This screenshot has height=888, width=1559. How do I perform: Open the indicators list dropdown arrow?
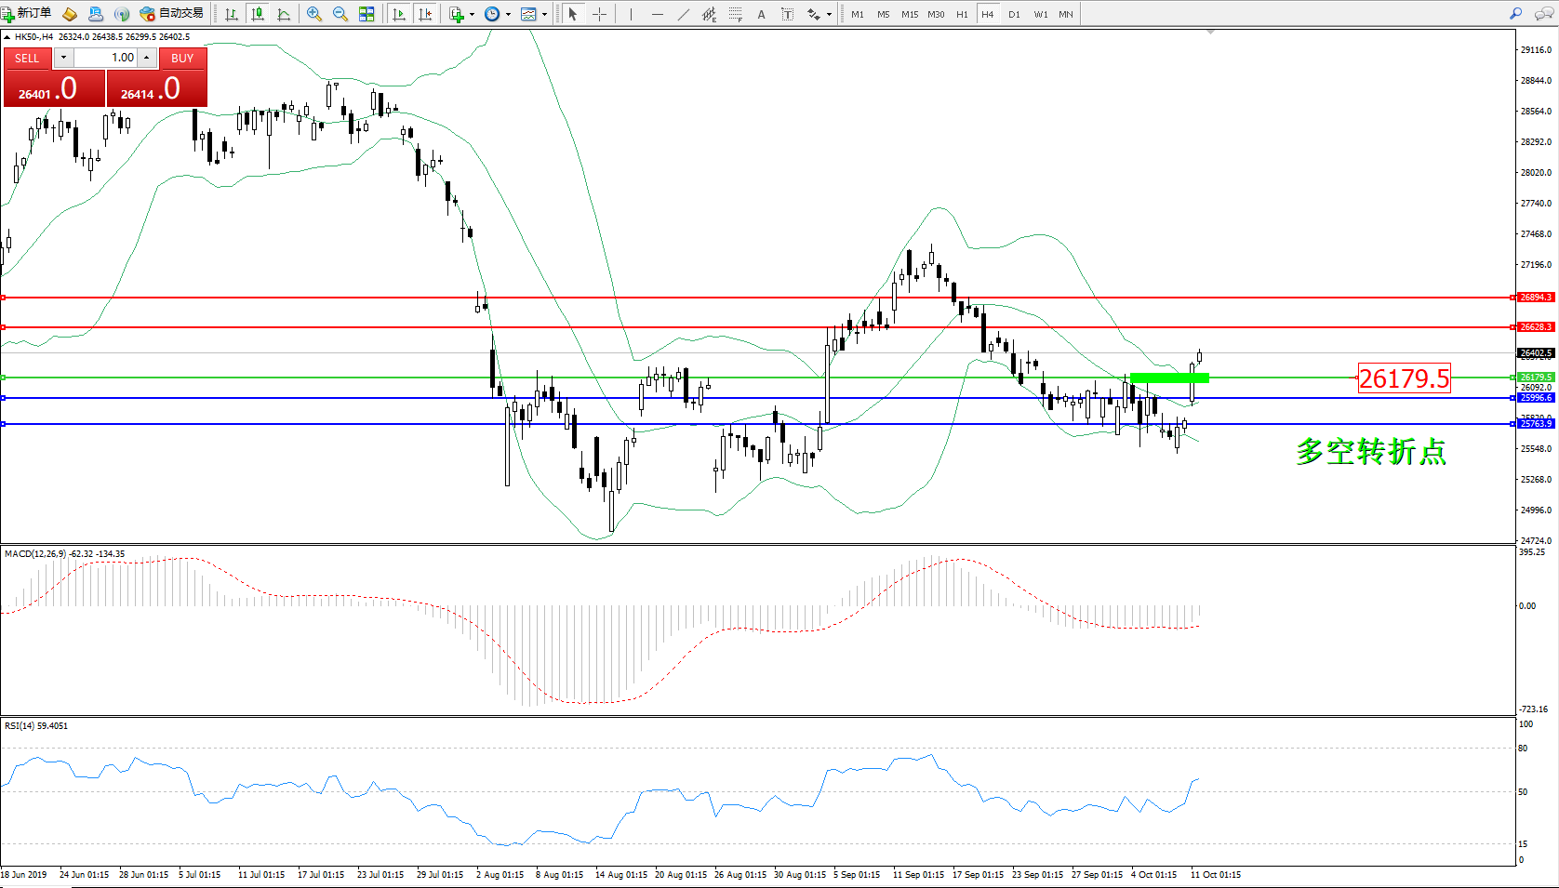(x=472, y=14)
